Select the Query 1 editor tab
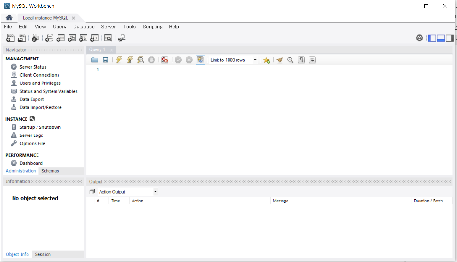 pos(97,49)
